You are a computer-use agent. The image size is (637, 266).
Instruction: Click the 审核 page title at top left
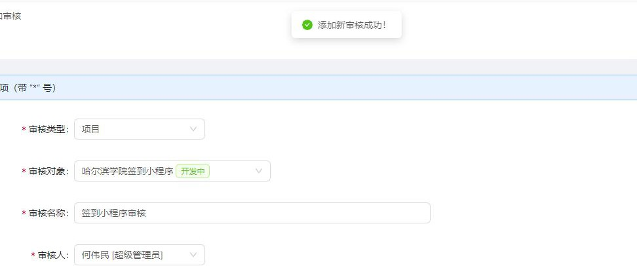[x=11, y=16]
